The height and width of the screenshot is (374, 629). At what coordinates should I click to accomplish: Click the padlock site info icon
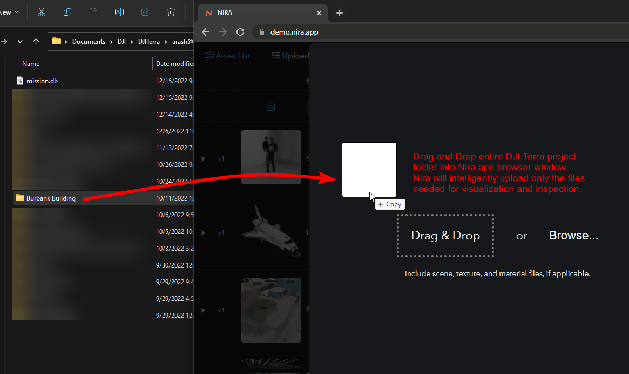point(262,32)
